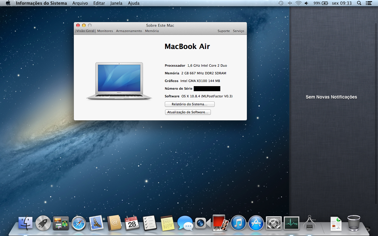Open the Janela menu

coord(116,3)
